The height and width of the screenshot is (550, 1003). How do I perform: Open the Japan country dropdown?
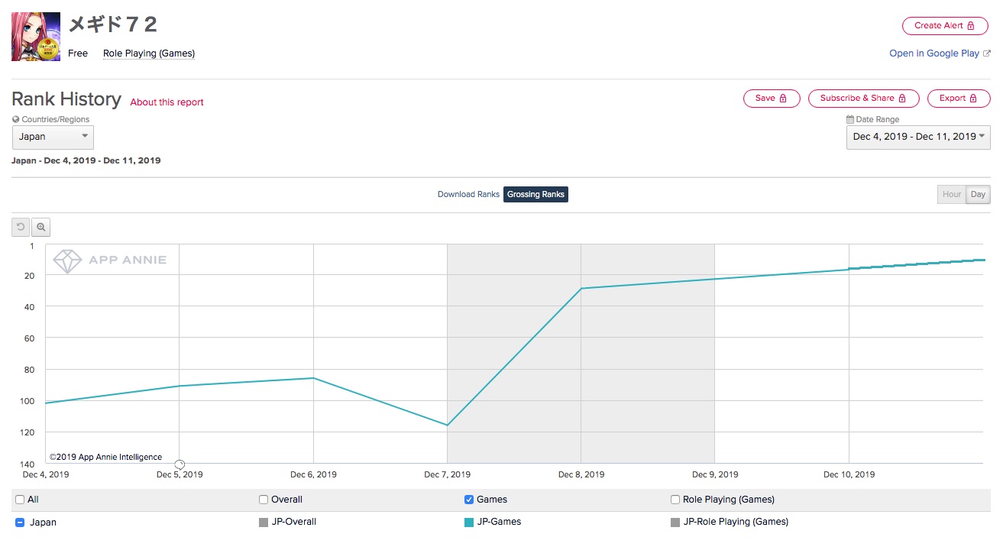click(x=53, y=137)
